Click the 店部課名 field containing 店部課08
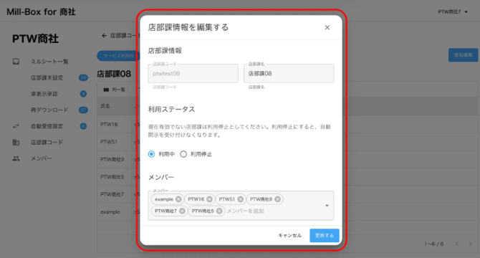 (289, 73)
